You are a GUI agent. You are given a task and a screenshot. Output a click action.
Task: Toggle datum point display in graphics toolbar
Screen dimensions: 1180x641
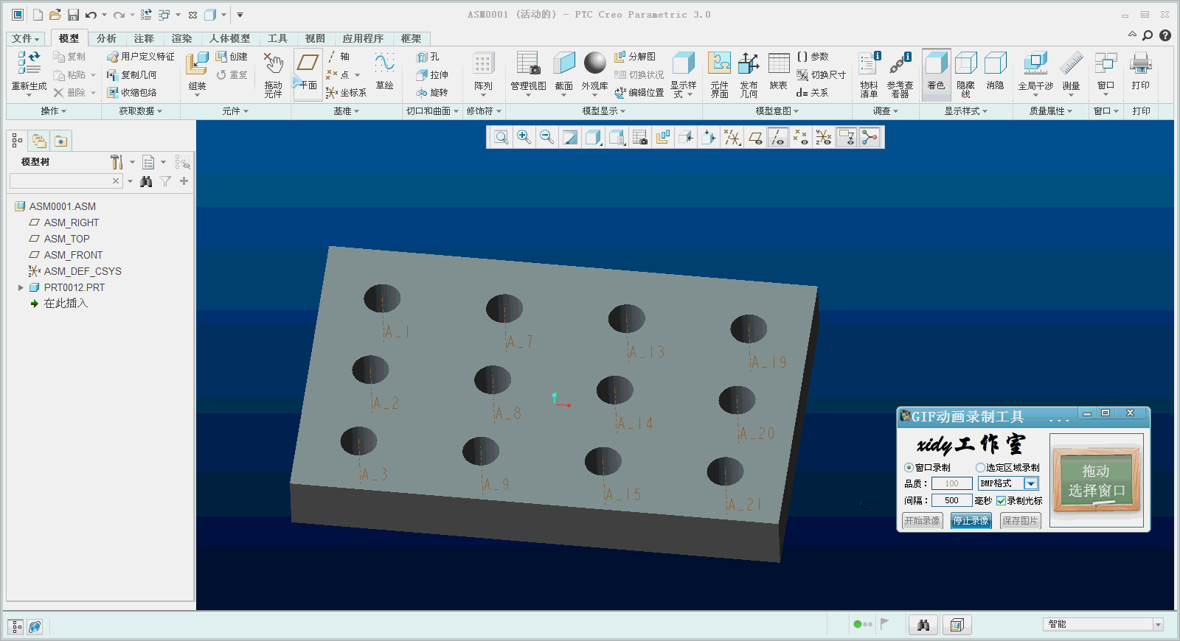(x=801, y=137)
